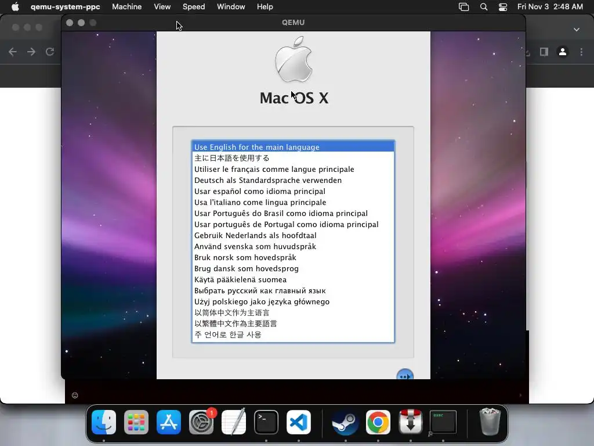Screen dimensions: 594x446
Task: Open the qemu-system-ppc application menu
Action: tap(65, 7)
